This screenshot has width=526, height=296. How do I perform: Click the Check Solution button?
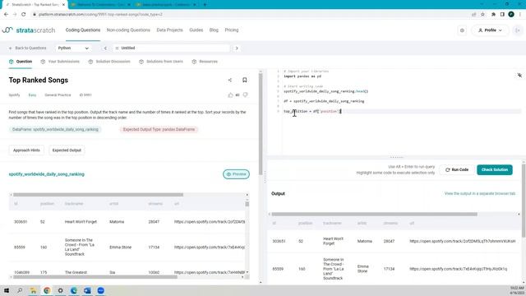coord(495,170)
